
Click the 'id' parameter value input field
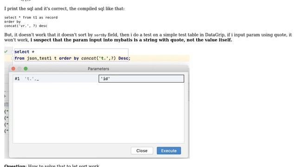[x=141, y=78]
